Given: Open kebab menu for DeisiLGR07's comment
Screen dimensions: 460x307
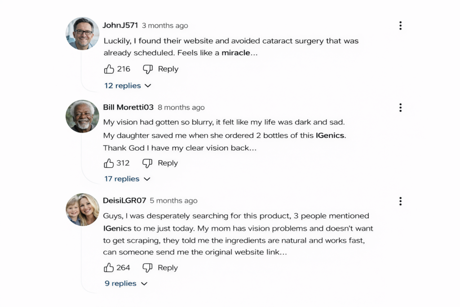Looking at the screenshot, I should click(400, 201).
